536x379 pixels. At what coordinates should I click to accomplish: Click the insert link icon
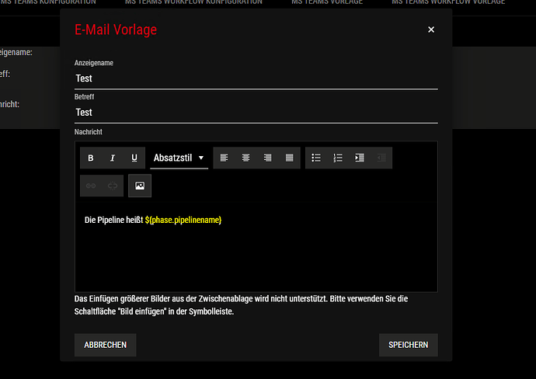tap(91, 186)
